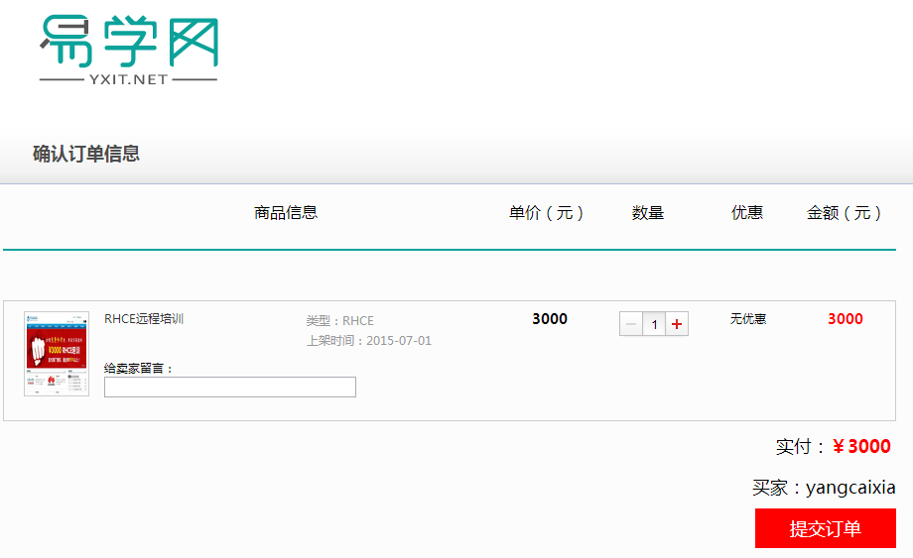Click the red 3000 amount in item row
The width and height of the screenshot is (913, 558).
[846, 319]
